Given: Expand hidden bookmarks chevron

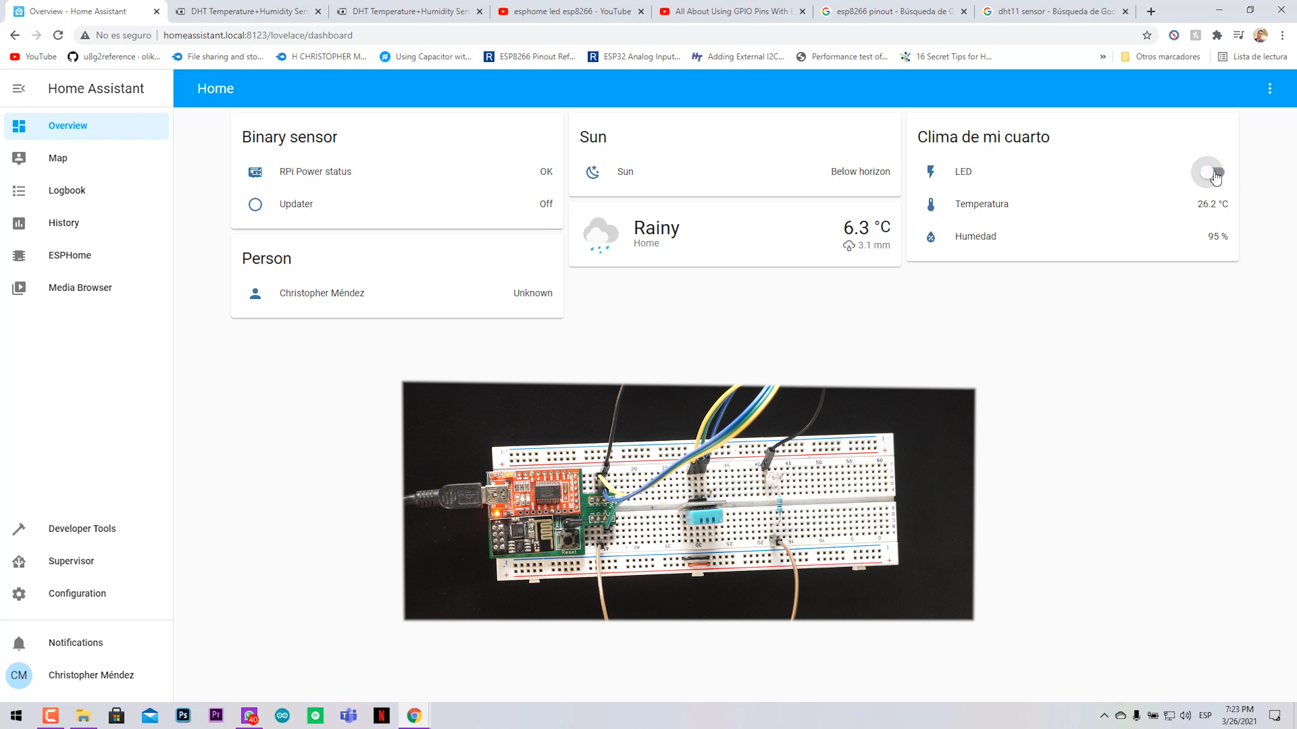Looking at the screenshot, I should pos(1103,57).
